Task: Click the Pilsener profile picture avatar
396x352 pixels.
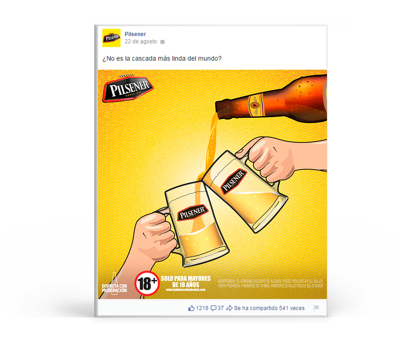Action: (111, 38)
